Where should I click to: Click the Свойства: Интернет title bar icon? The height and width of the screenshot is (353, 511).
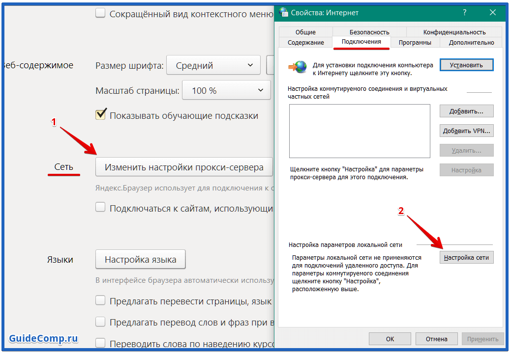point(284,12)
